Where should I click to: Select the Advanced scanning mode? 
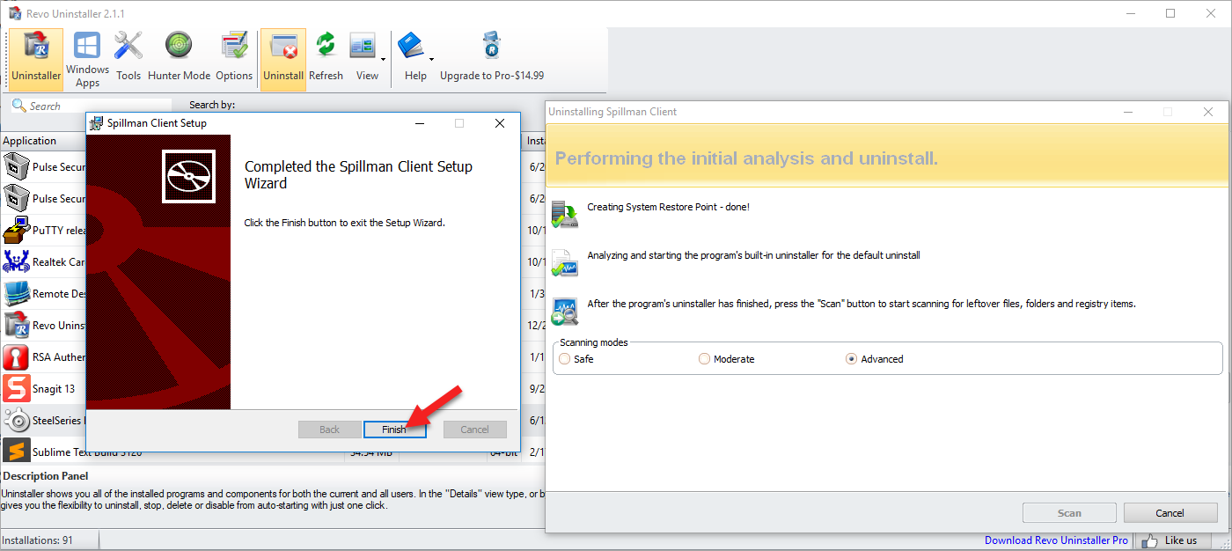[x=852, y=359]
